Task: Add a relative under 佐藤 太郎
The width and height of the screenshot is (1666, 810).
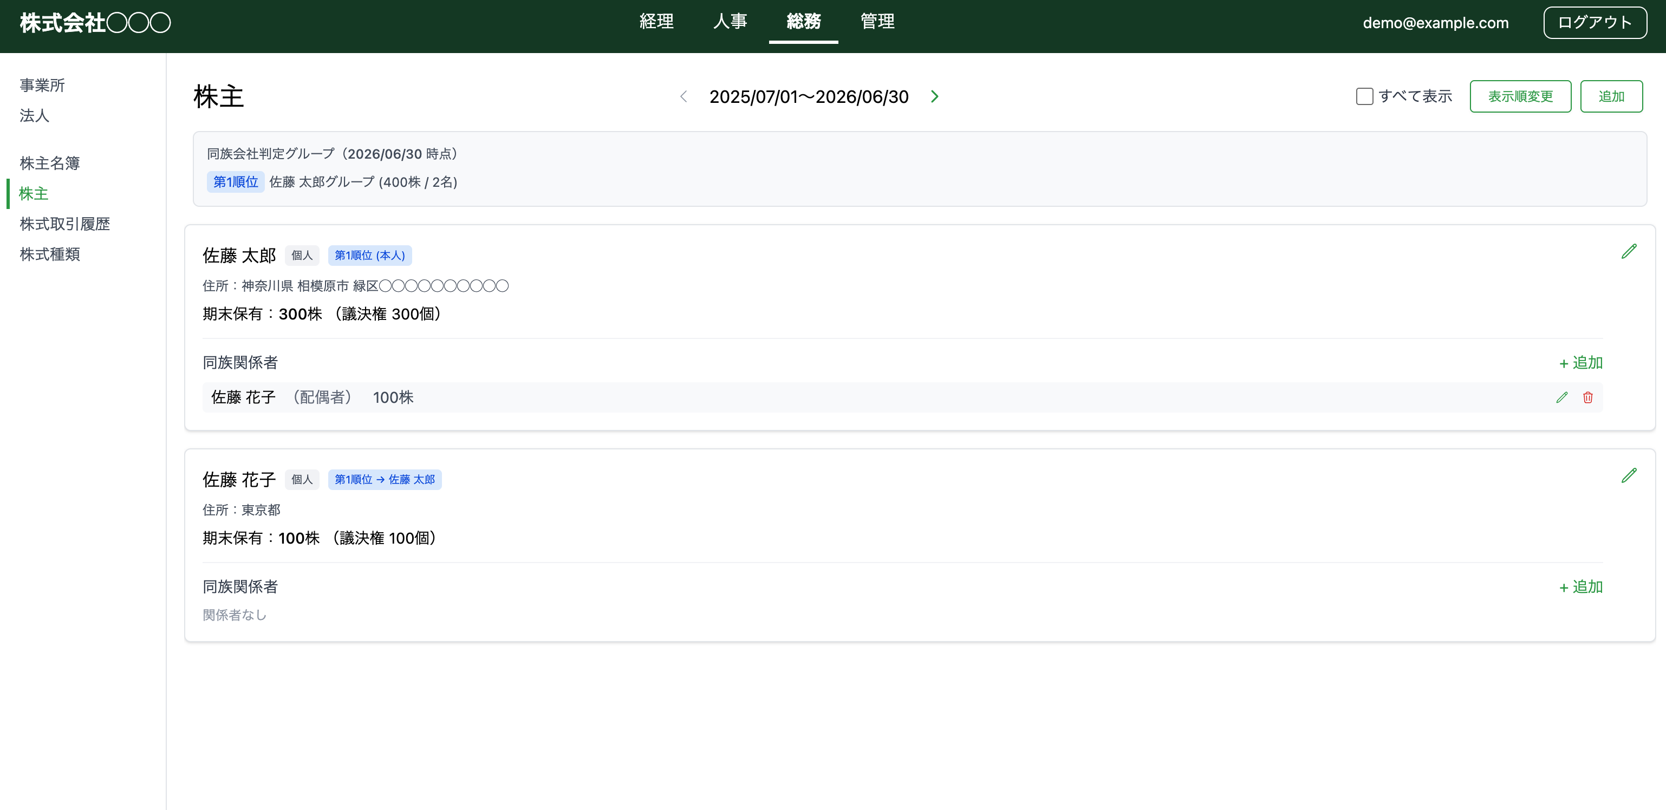Action: point(1580,363)
